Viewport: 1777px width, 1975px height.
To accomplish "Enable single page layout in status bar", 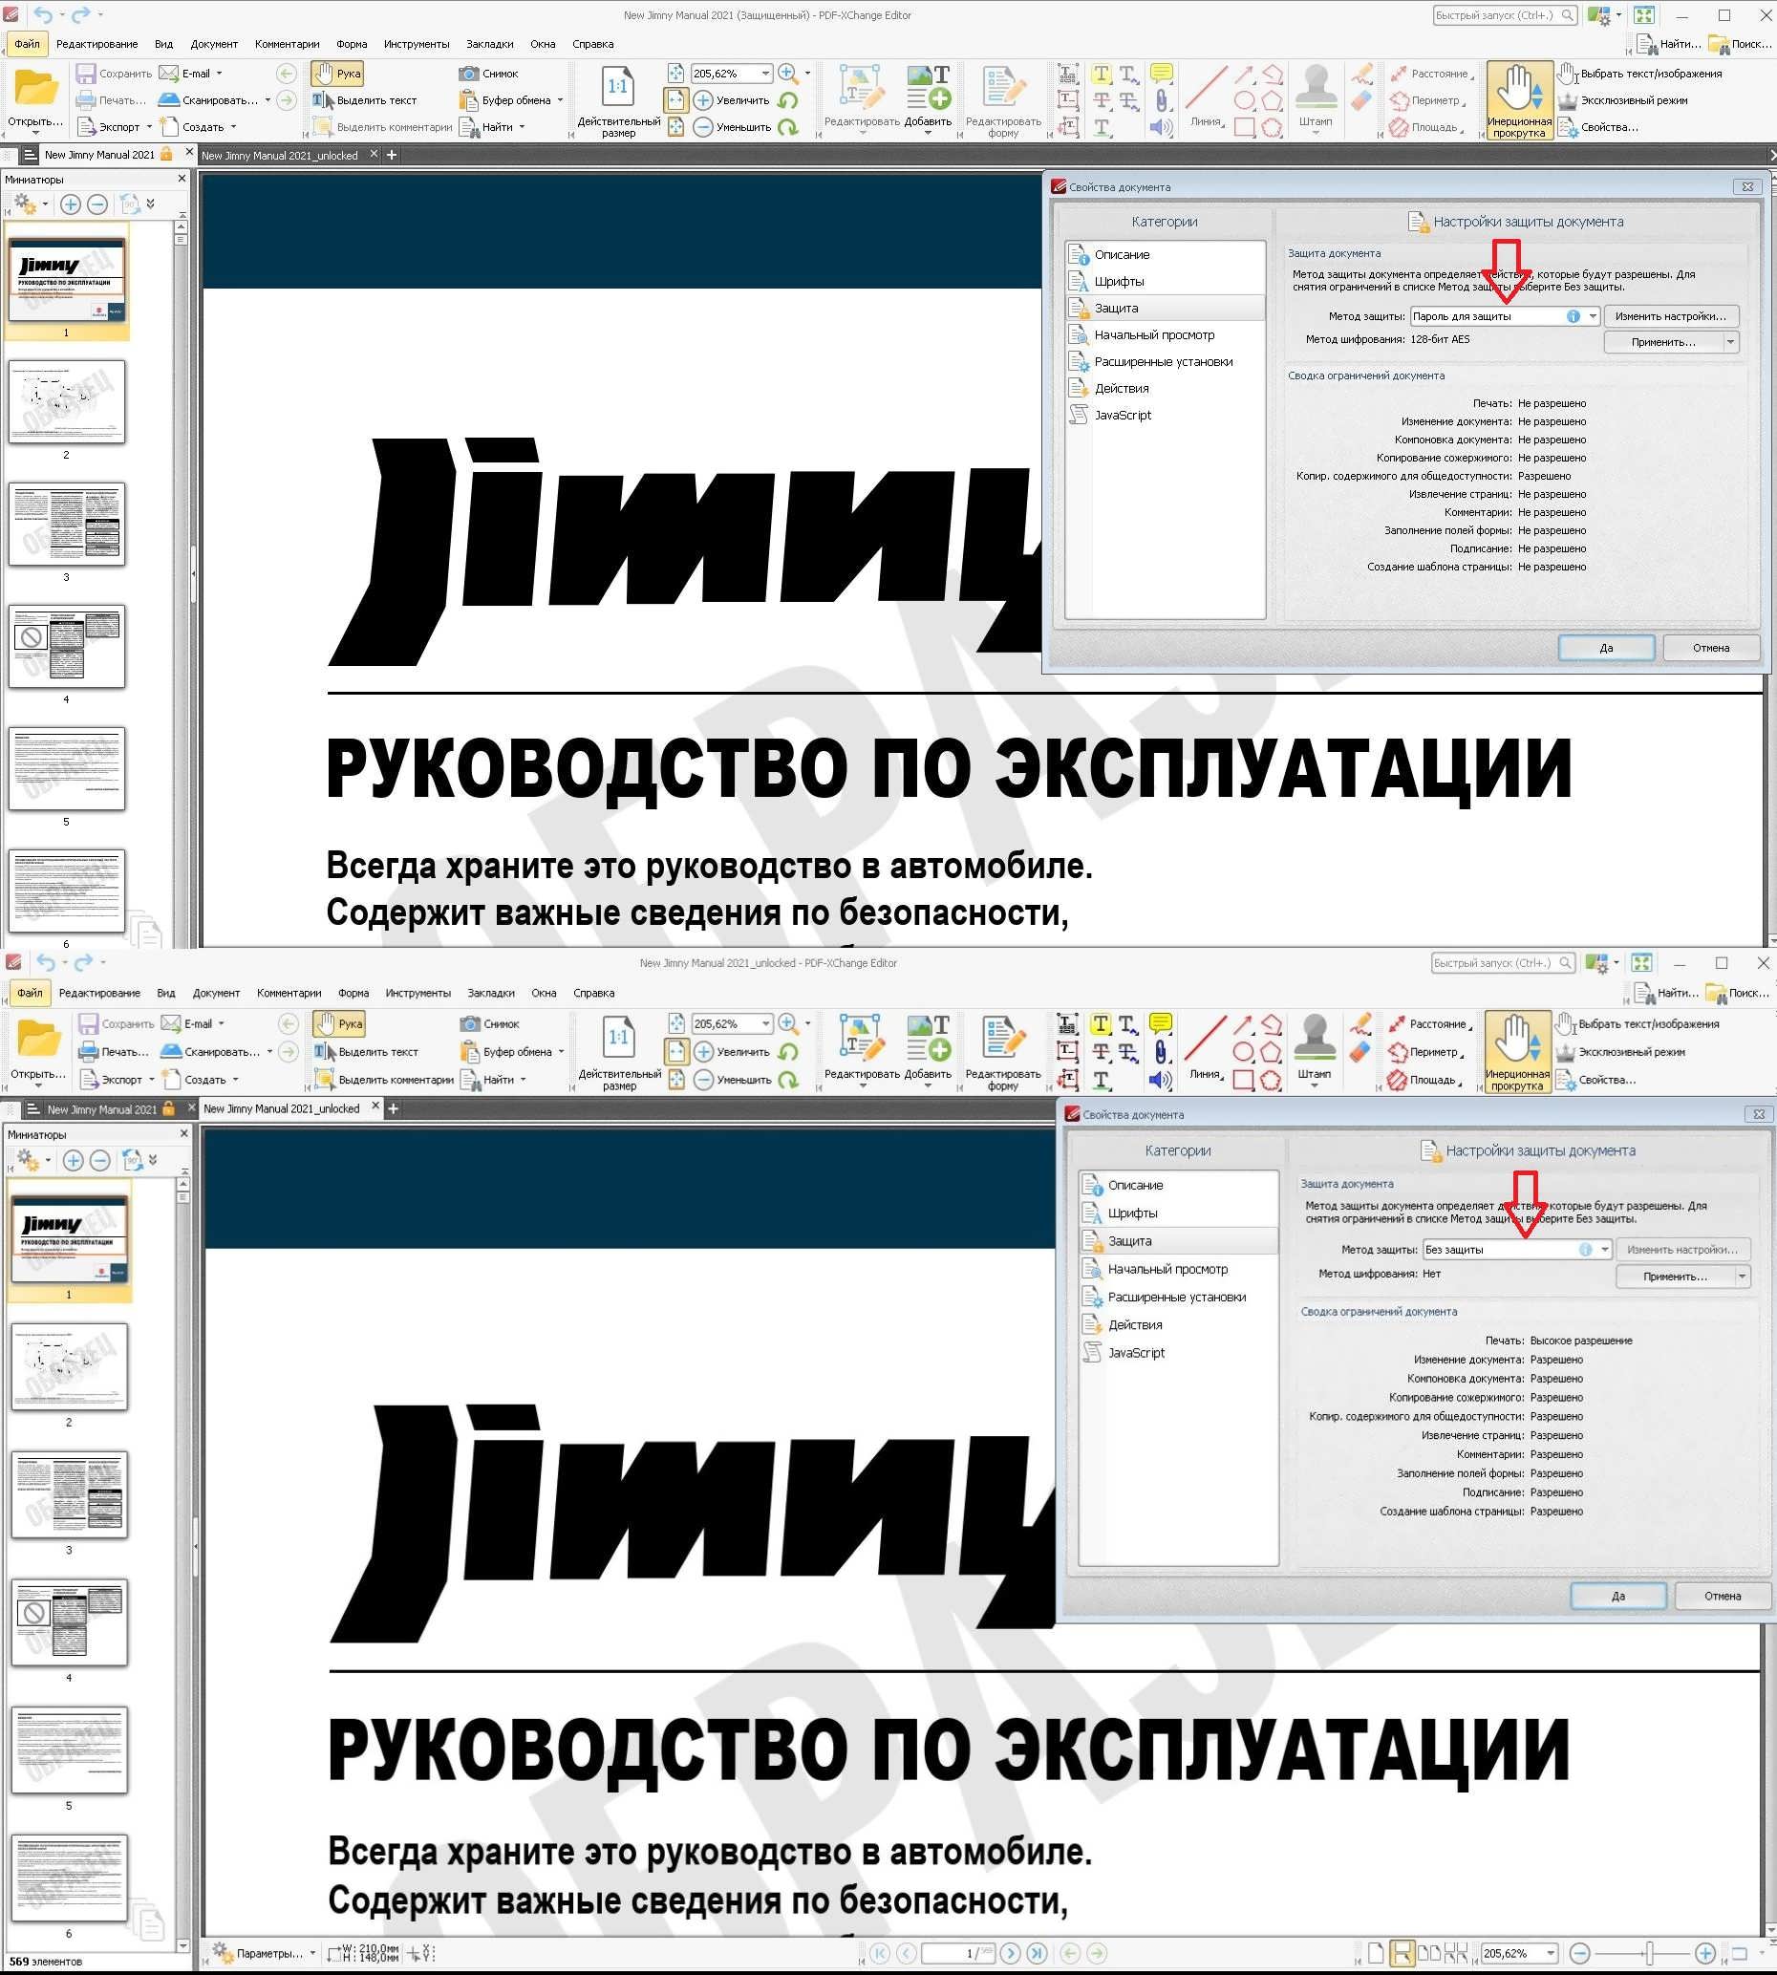I will [x=1376, y=1952].
